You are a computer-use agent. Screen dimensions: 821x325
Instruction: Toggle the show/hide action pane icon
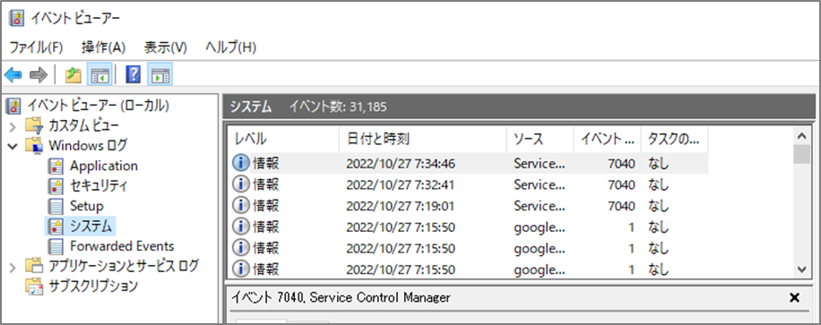(160, 75)
